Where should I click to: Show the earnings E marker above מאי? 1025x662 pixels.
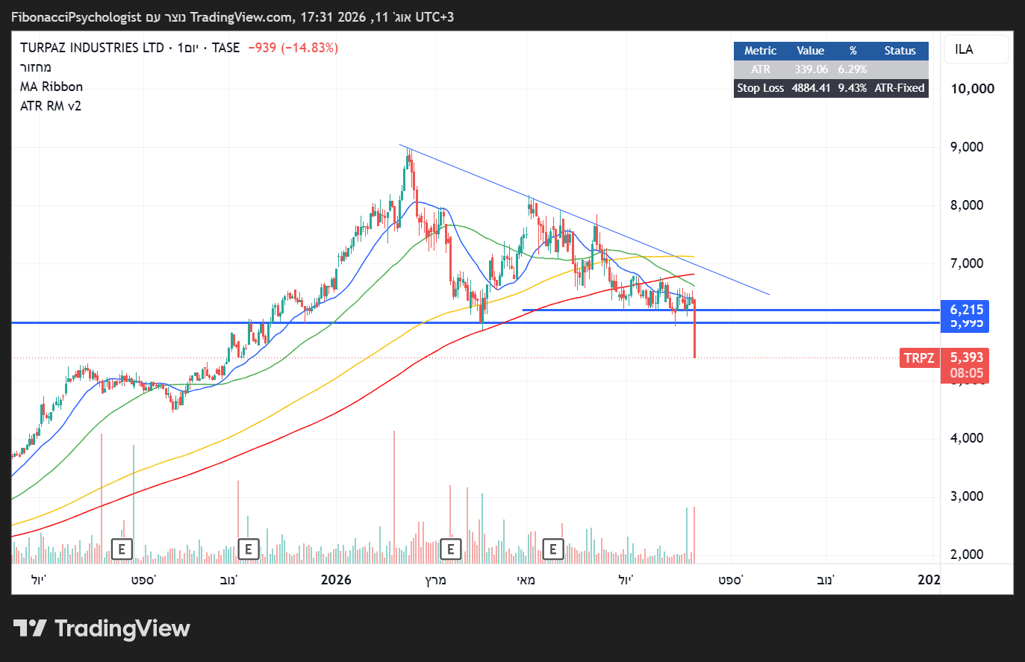click(552, 550)
